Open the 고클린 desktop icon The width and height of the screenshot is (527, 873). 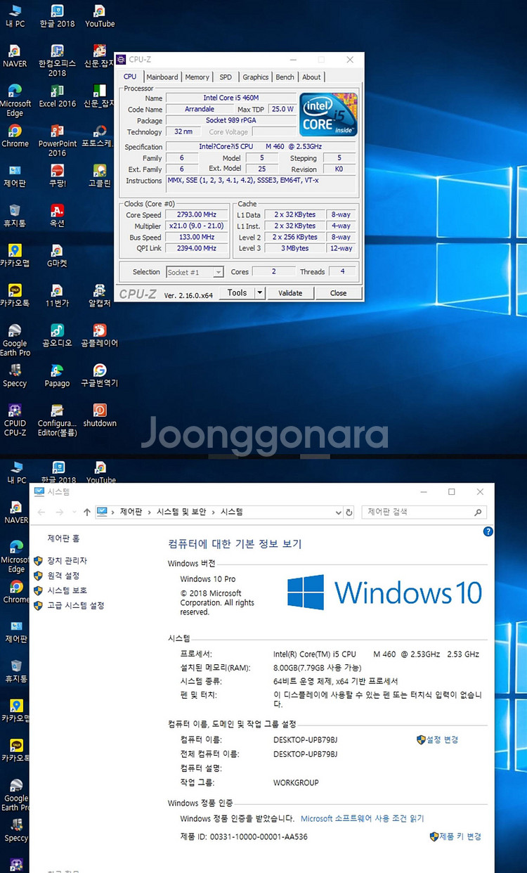point(100,176)
